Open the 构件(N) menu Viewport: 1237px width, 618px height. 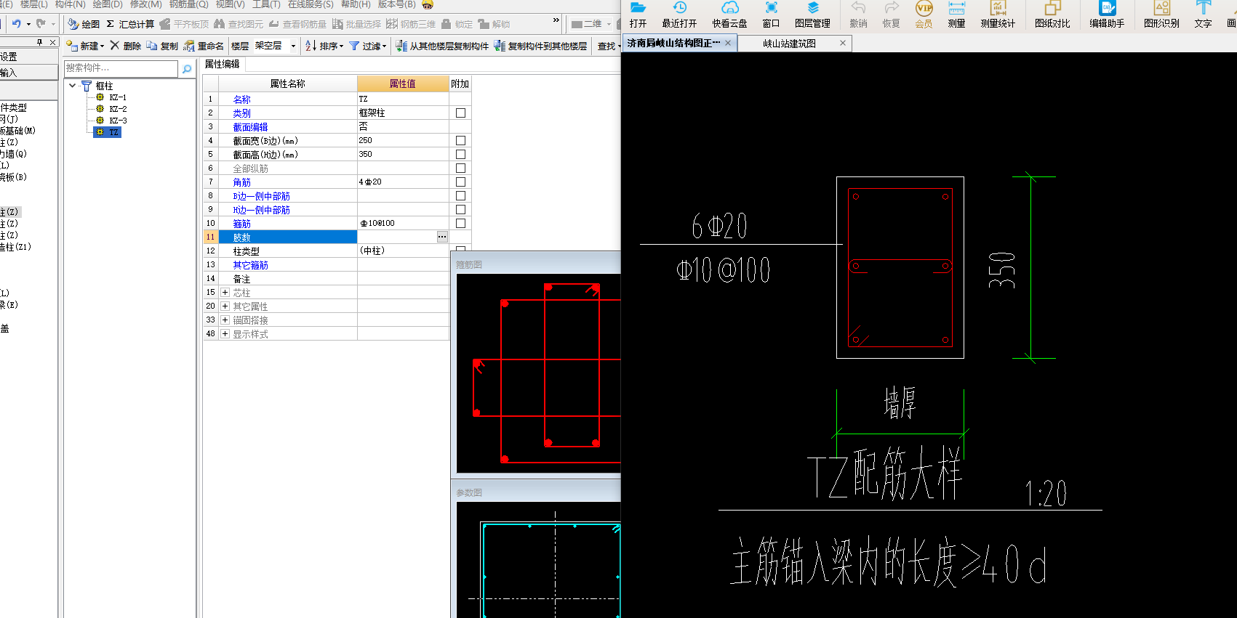tap(70, 4)
